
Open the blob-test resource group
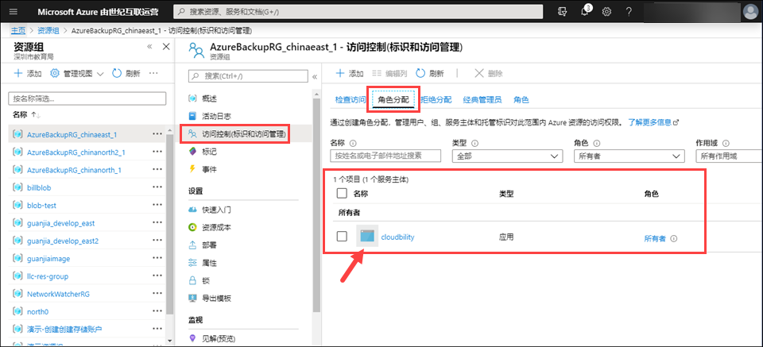click(x=42, y=205)
